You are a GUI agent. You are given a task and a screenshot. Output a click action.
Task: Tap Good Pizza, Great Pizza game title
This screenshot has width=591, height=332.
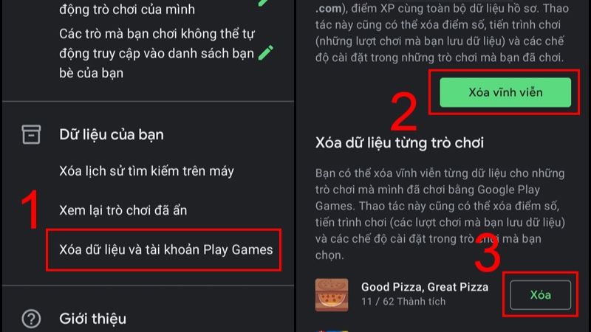pos(425,287)
